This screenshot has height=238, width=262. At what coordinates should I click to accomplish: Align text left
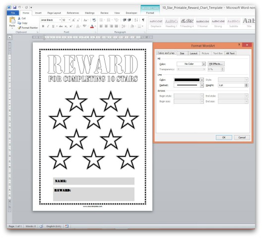101,26
